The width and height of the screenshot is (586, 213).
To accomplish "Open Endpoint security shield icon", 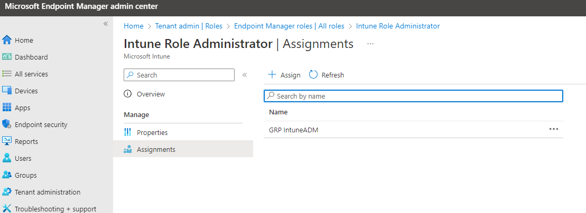I will tap(7, 124).
